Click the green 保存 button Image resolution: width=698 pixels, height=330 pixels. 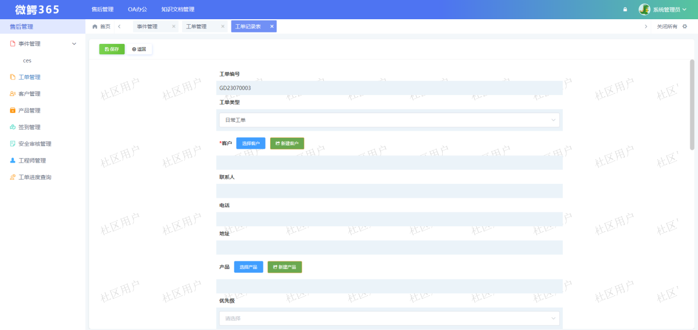[112, 49]
